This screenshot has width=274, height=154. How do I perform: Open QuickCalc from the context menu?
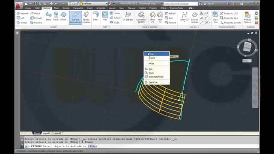(x=157, y=83)
